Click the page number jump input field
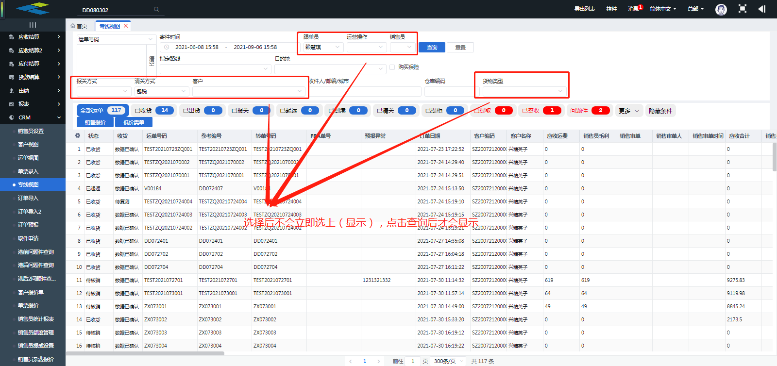This screenshot has height=366, width=777. click(x=413, y=361)
